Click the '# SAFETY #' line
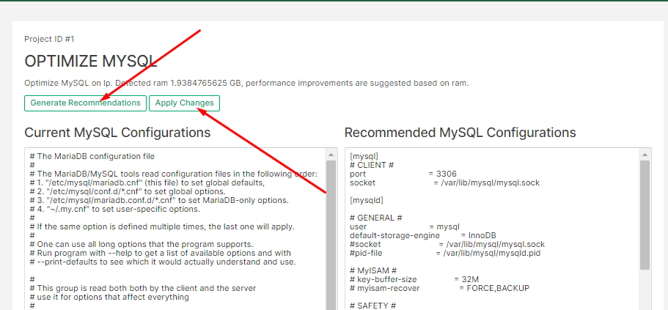Image resolution: width=668 pixels, height=310 pixels. 372,306
